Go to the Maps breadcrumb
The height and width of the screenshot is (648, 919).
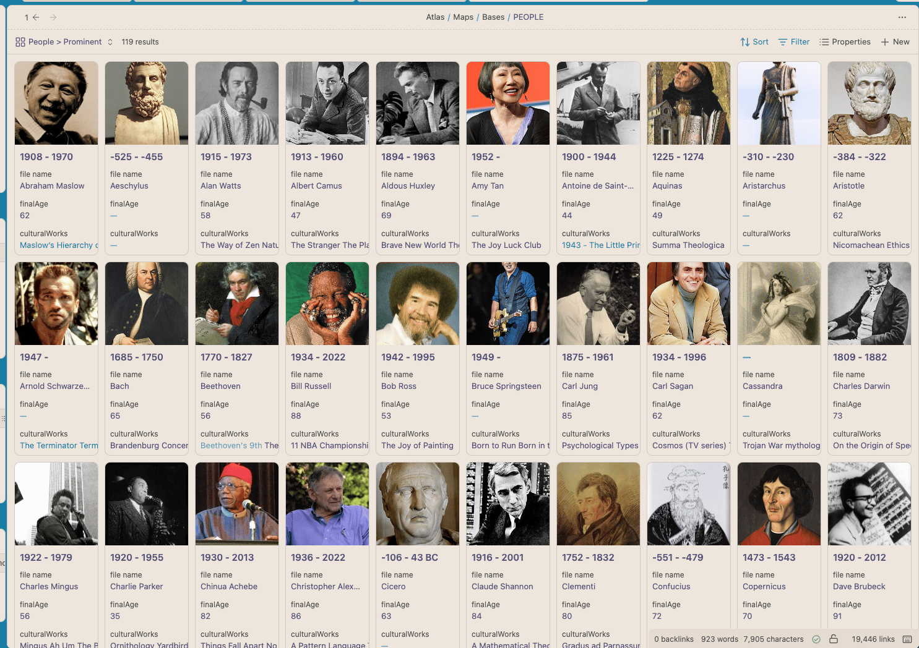pyautogui.click(x=463, y=17)
